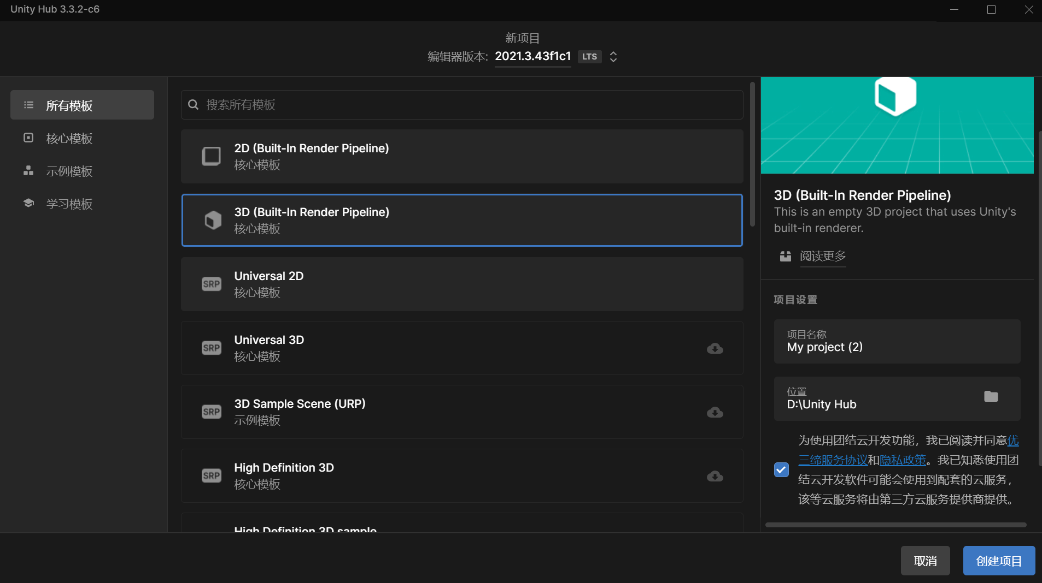The image size is (1042, 583).
Task: Click the project name field My project (2)
Action: 897,341
